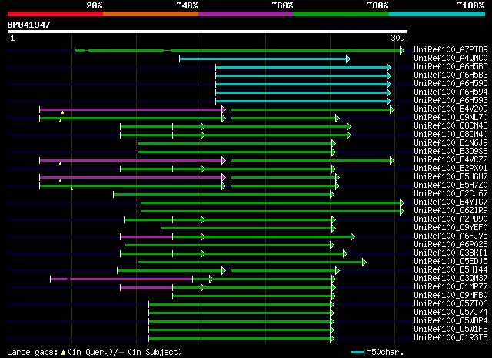Select the UniRef100_Q8CM40 label

(450, 134)
